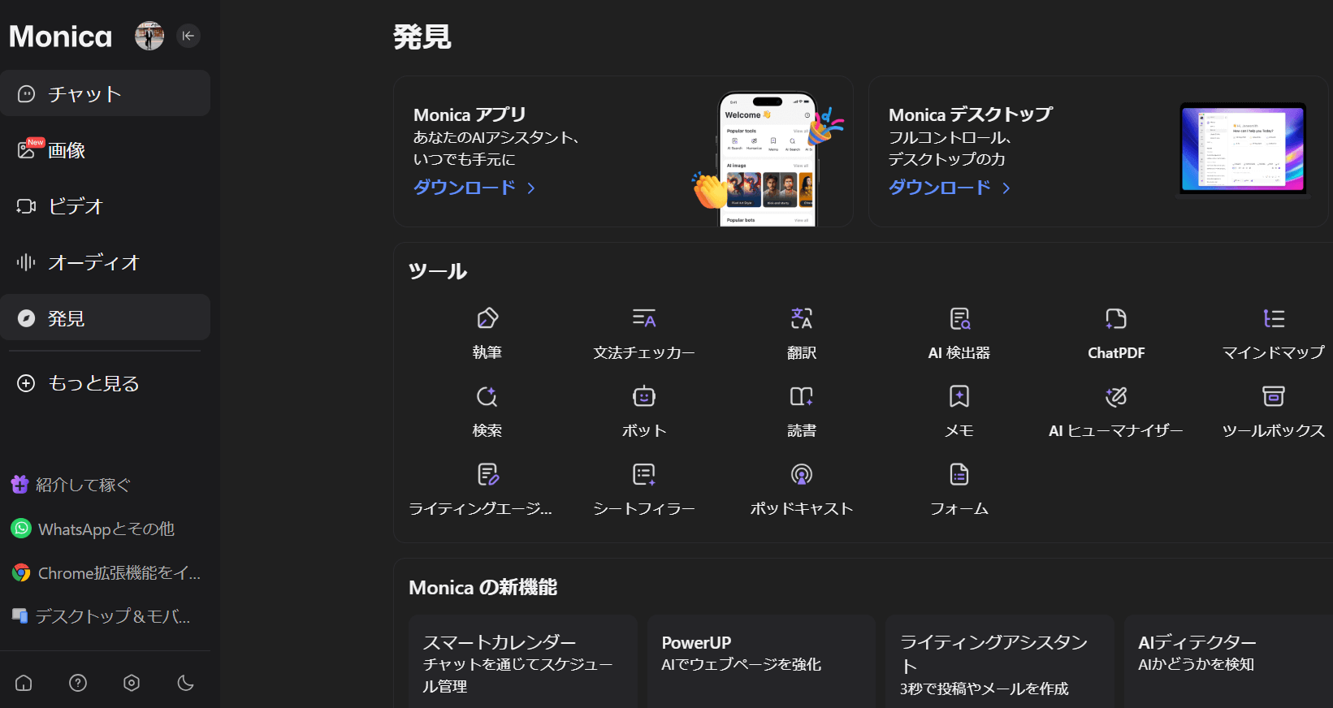Open the シートフィラー sheet filler icon
The image size is (1333, 708).
(x=644, y=474)
